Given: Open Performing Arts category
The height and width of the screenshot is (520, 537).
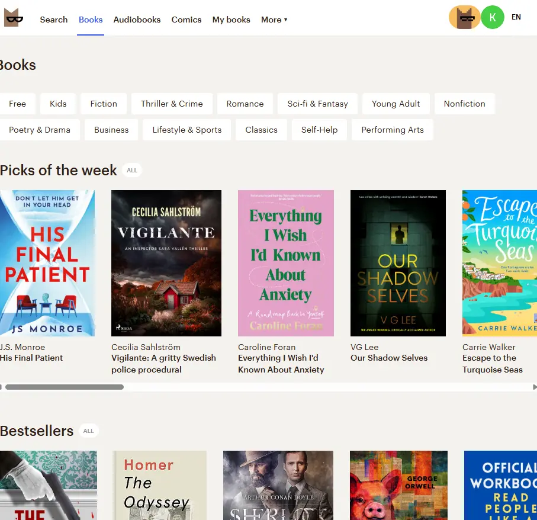Looking at the screenshot, I should [x=393, y=130].
